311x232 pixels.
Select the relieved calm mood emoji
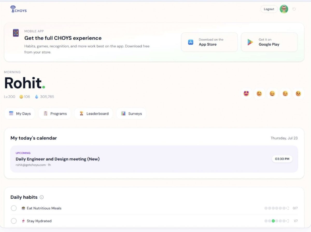pyautogui.click(x=272, y=93)
